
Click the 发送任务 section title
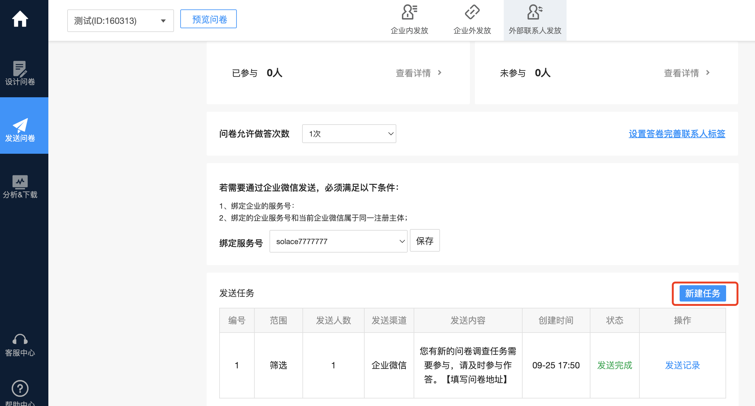click(x=237, y=293)
